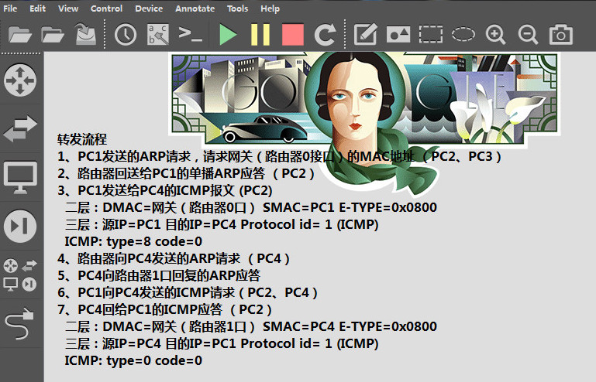Image resolution: width=596 pixels, height=382 pixels.
Task: Suspend all devices with yellow pause
Action: (260, 35)
